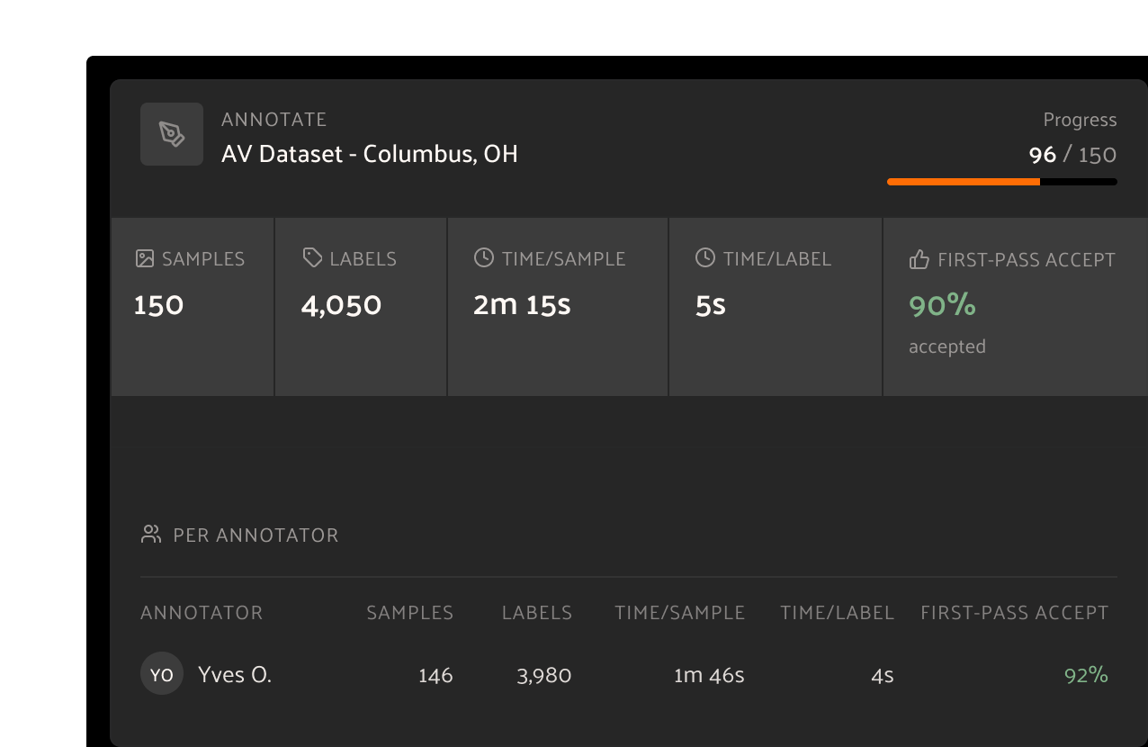Click the total samples value 150
The width and height of the screenshot is (1148, 747).
click(x=158, y=305)
